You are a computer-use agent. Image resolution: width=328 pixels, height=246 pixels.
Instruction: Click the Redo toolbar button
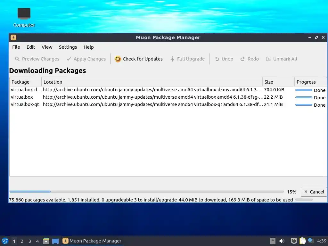pos(250,59)
